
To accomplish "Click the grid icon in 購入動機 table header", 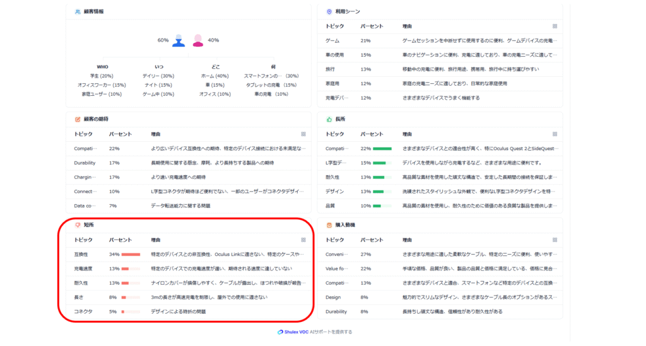I will 555,240.
